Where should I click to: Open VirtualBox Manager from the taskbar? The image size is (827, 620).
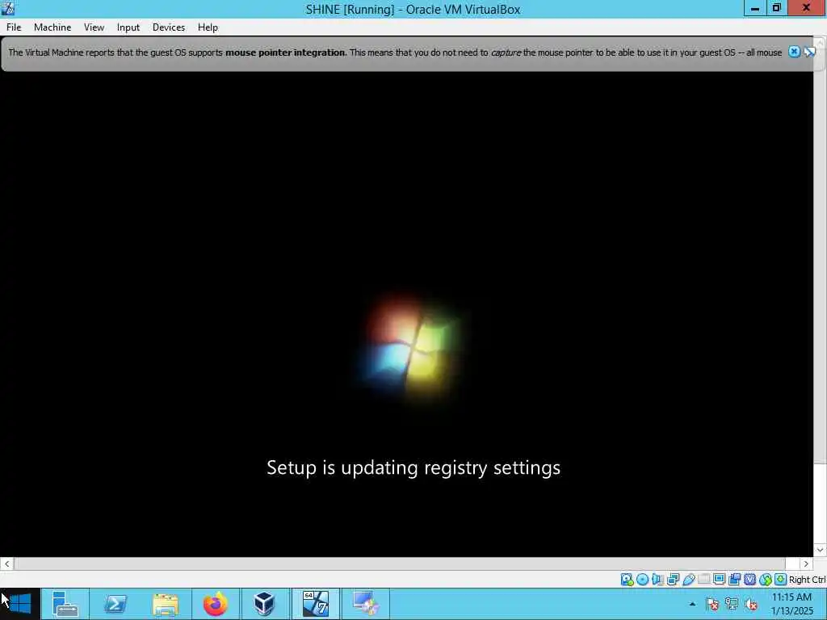coord(264,604)
